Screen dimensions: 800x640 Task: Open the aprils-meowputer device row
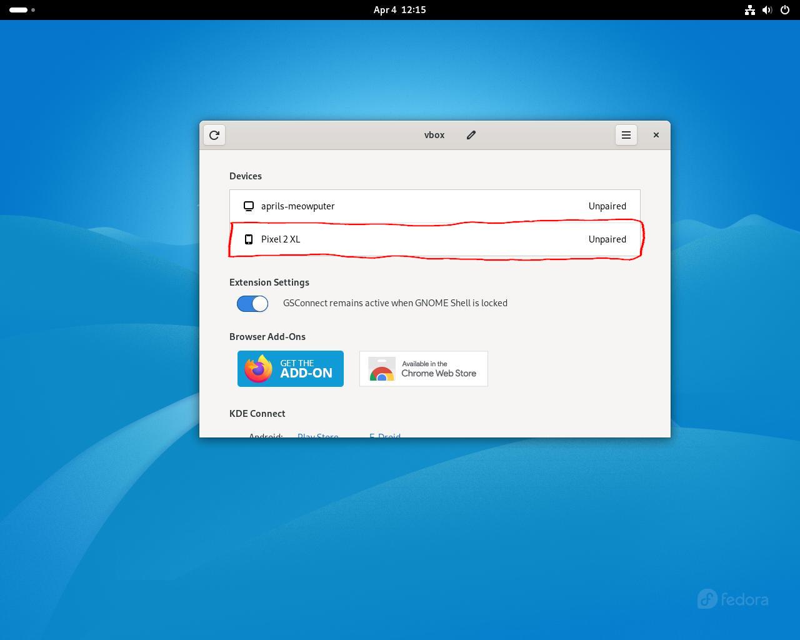(435, 206)
